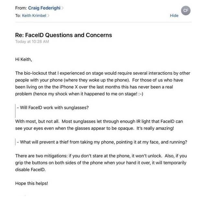Click the "two mitigations" paragraph
The image size is (215, 197).
point(101,163)
